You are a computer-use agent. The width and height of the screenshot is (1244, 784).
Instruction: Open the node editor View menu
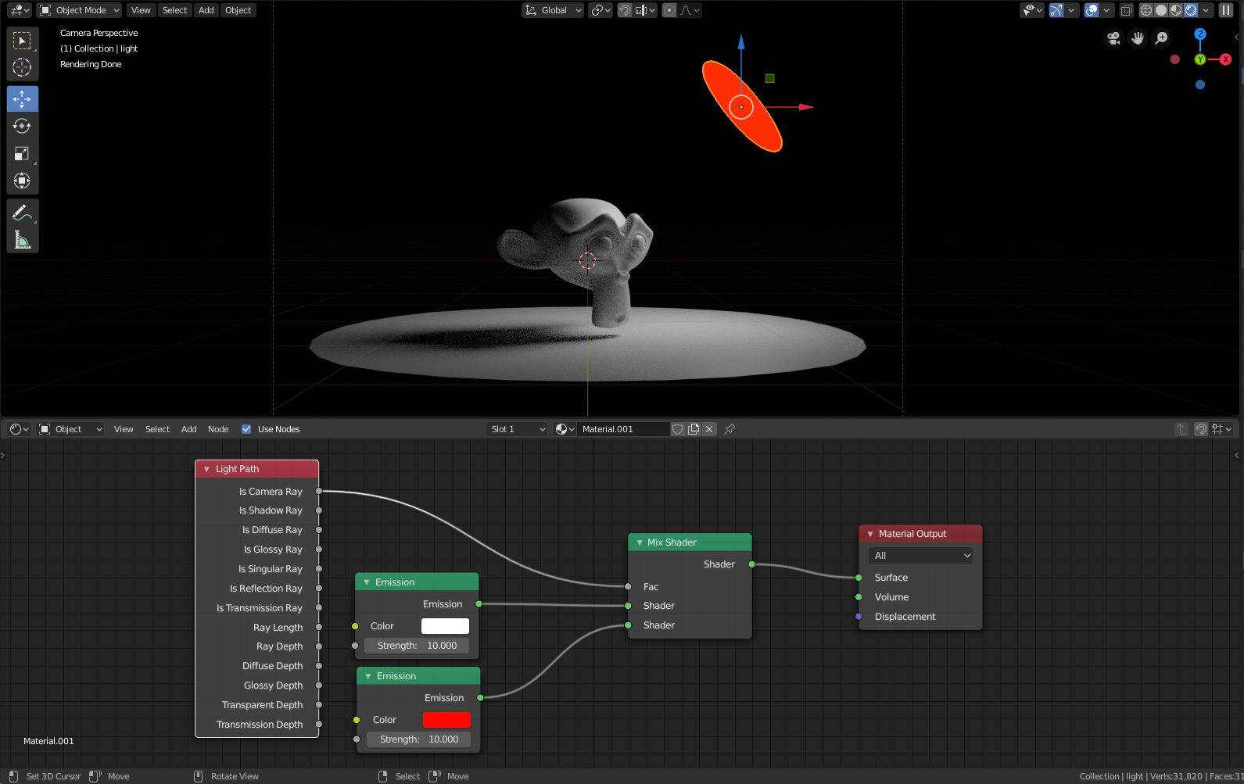(124, 429)
